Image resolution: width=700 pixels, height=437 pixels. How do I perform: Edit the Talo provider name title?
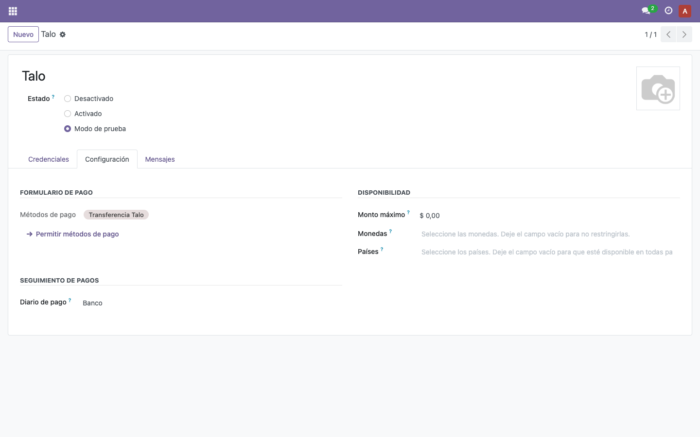pos(34,76)
